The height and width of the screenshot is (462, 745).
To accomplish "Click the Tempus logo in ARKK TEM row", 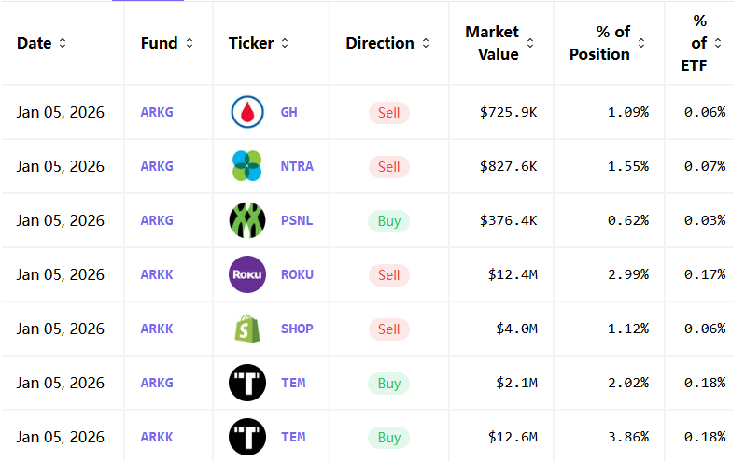I will [x=247, y=438].
